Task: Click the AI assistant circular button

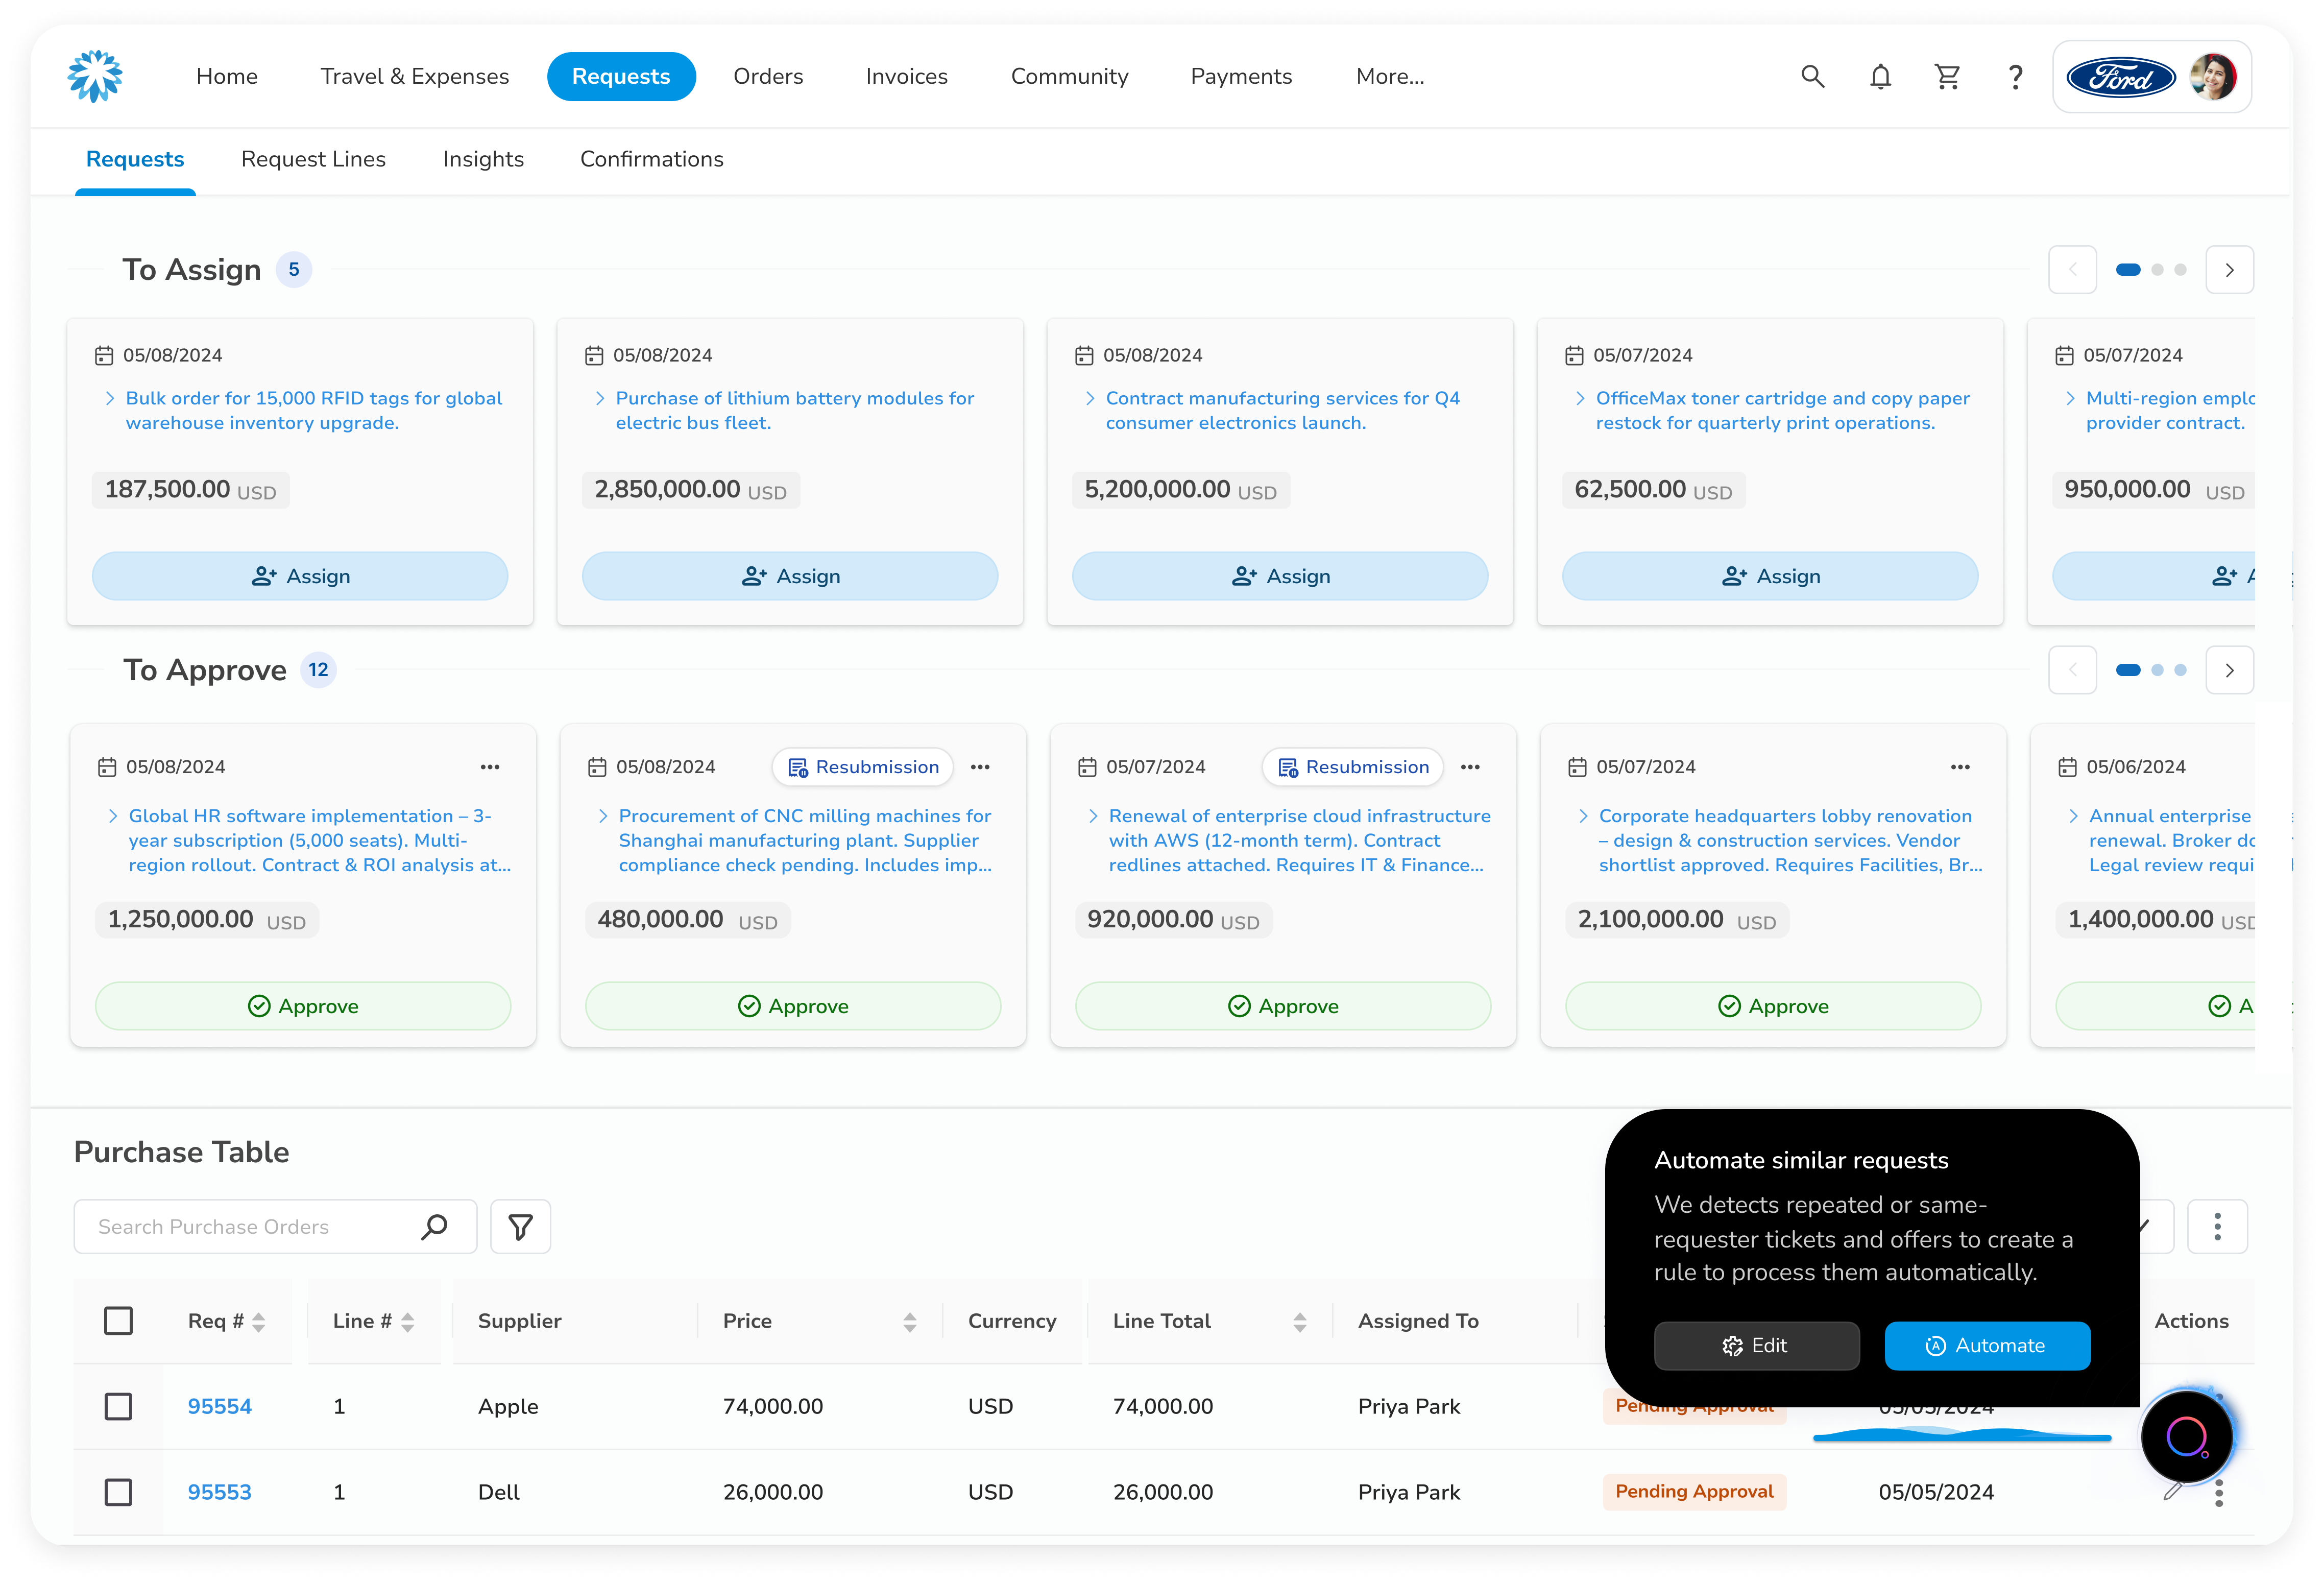Action: pyautogui.click(x=2186, y=1437)
